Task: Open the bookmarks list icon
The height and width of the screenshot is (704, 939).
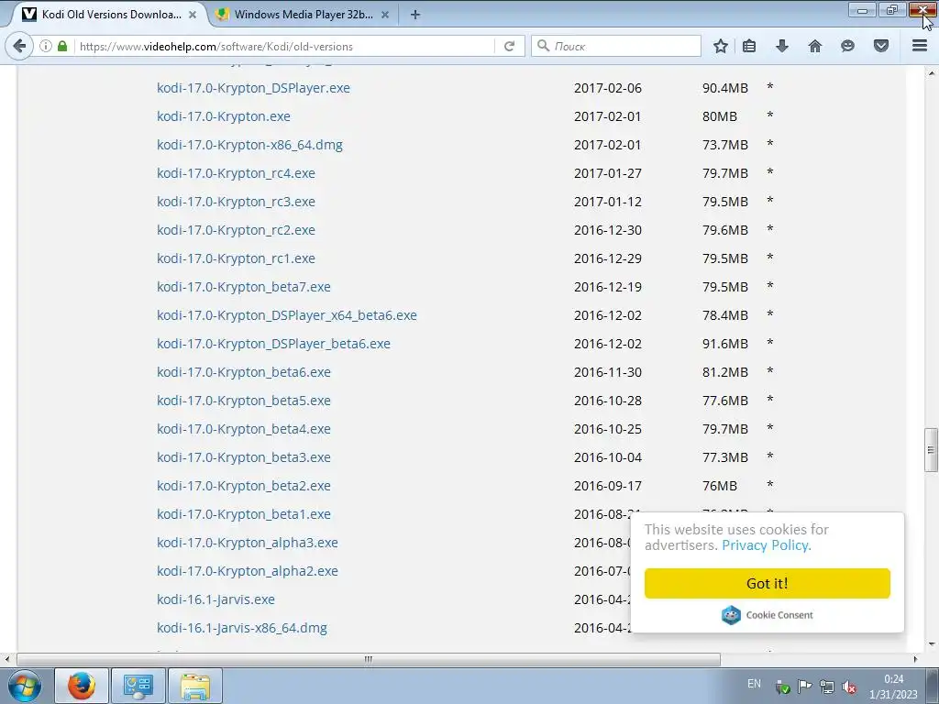Action: click(748, 46)
